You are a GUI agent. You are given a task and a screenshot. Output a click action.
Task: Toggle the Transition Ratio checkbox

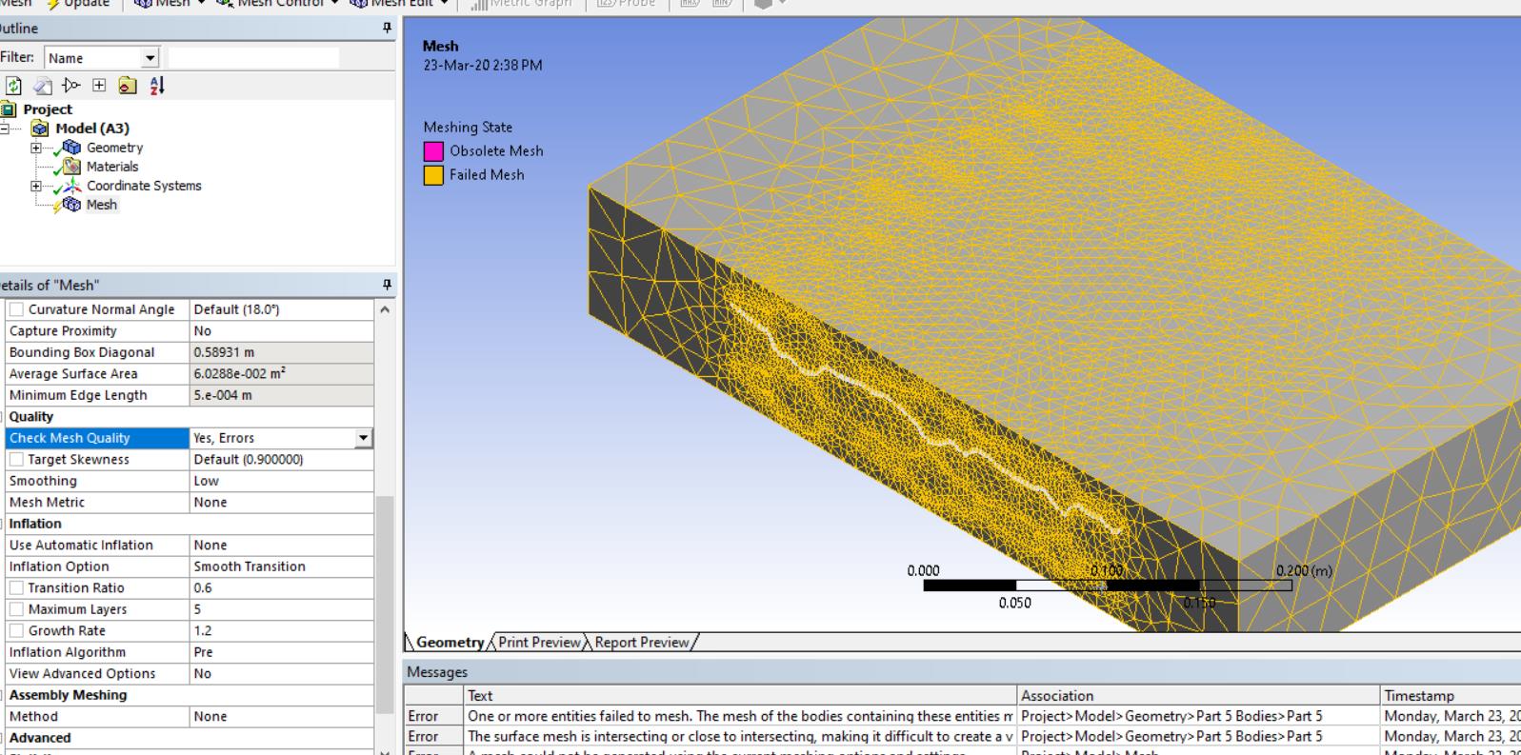point(16,588)
